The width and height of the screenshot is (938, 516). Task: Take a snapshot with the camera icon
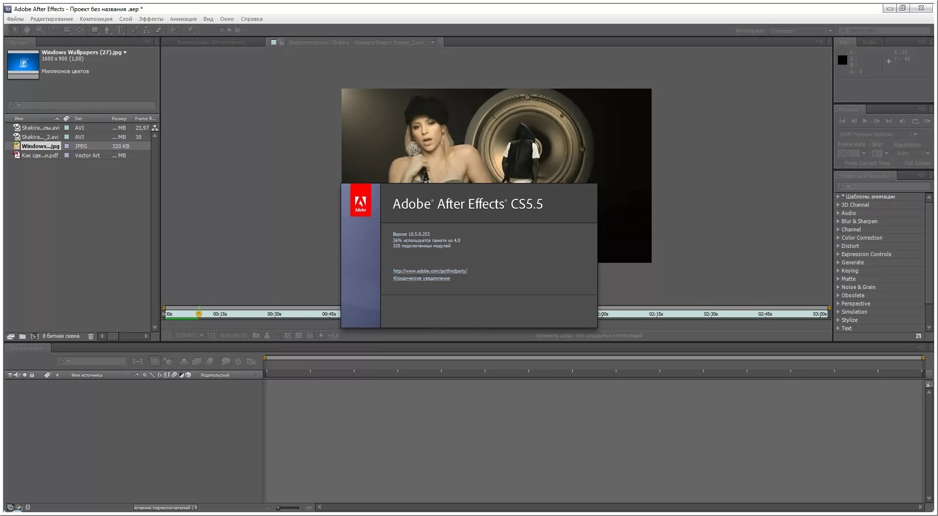pos(256,335)
